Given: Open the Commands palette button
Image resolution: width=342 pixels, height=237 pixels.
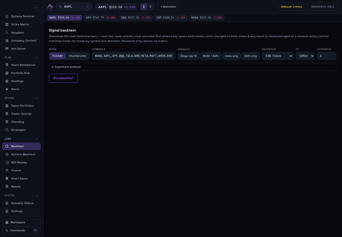Looking at the screenshot, I should pos(21,231).
